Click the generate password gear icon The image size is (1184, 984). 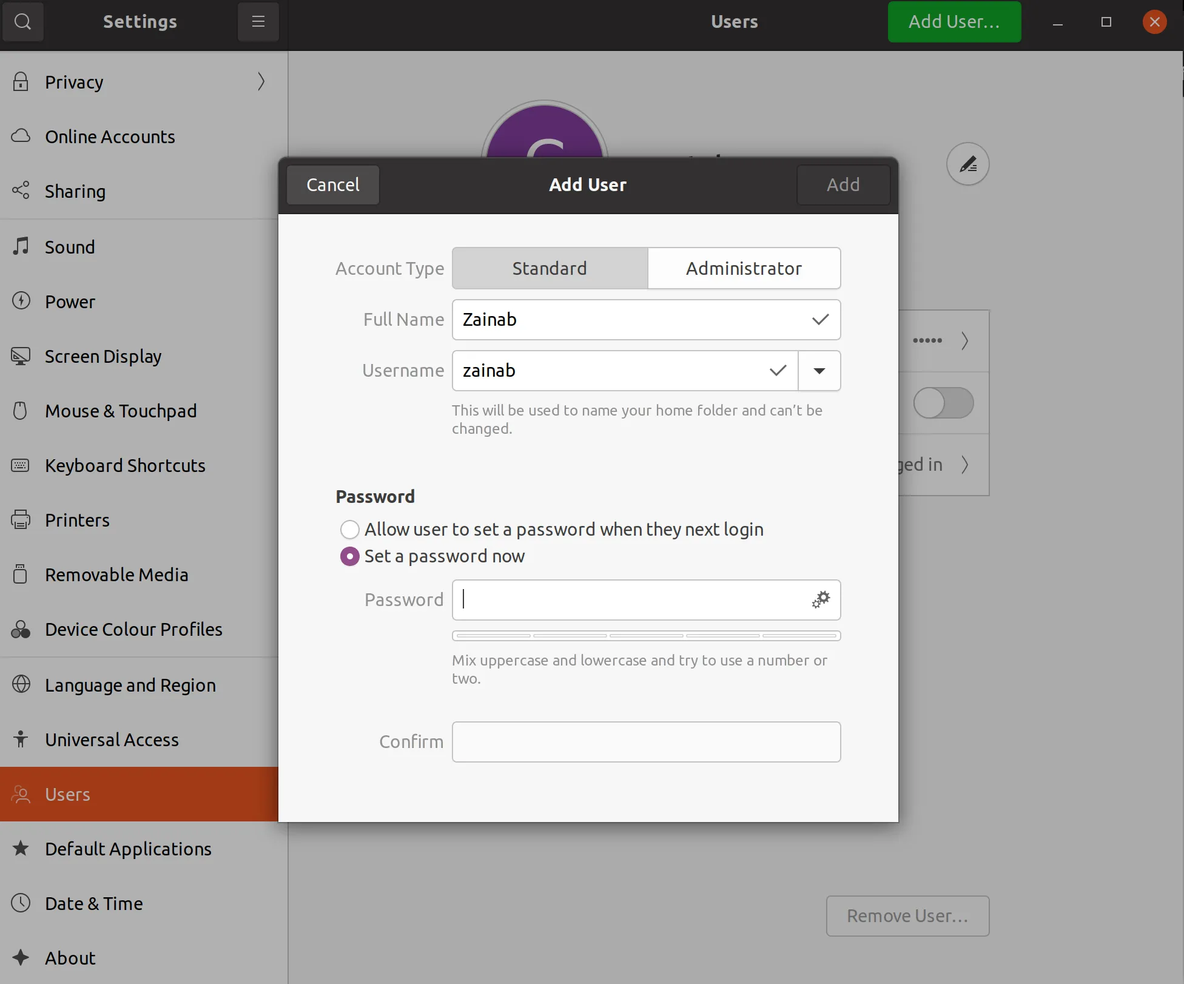pyautogui.click(x=821, y=599)
